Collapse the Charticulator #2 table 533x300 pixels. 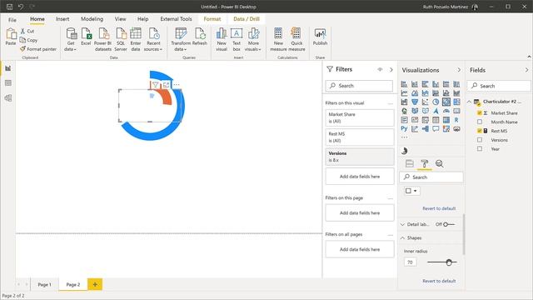(470, 102)
